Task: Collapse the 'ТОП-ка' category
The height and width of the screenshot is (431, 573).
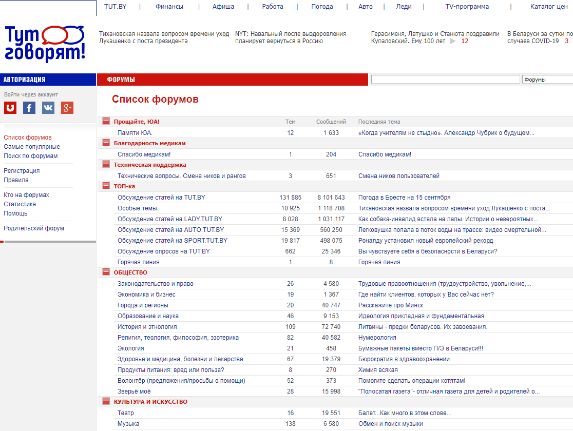Action: pos(106,186)
